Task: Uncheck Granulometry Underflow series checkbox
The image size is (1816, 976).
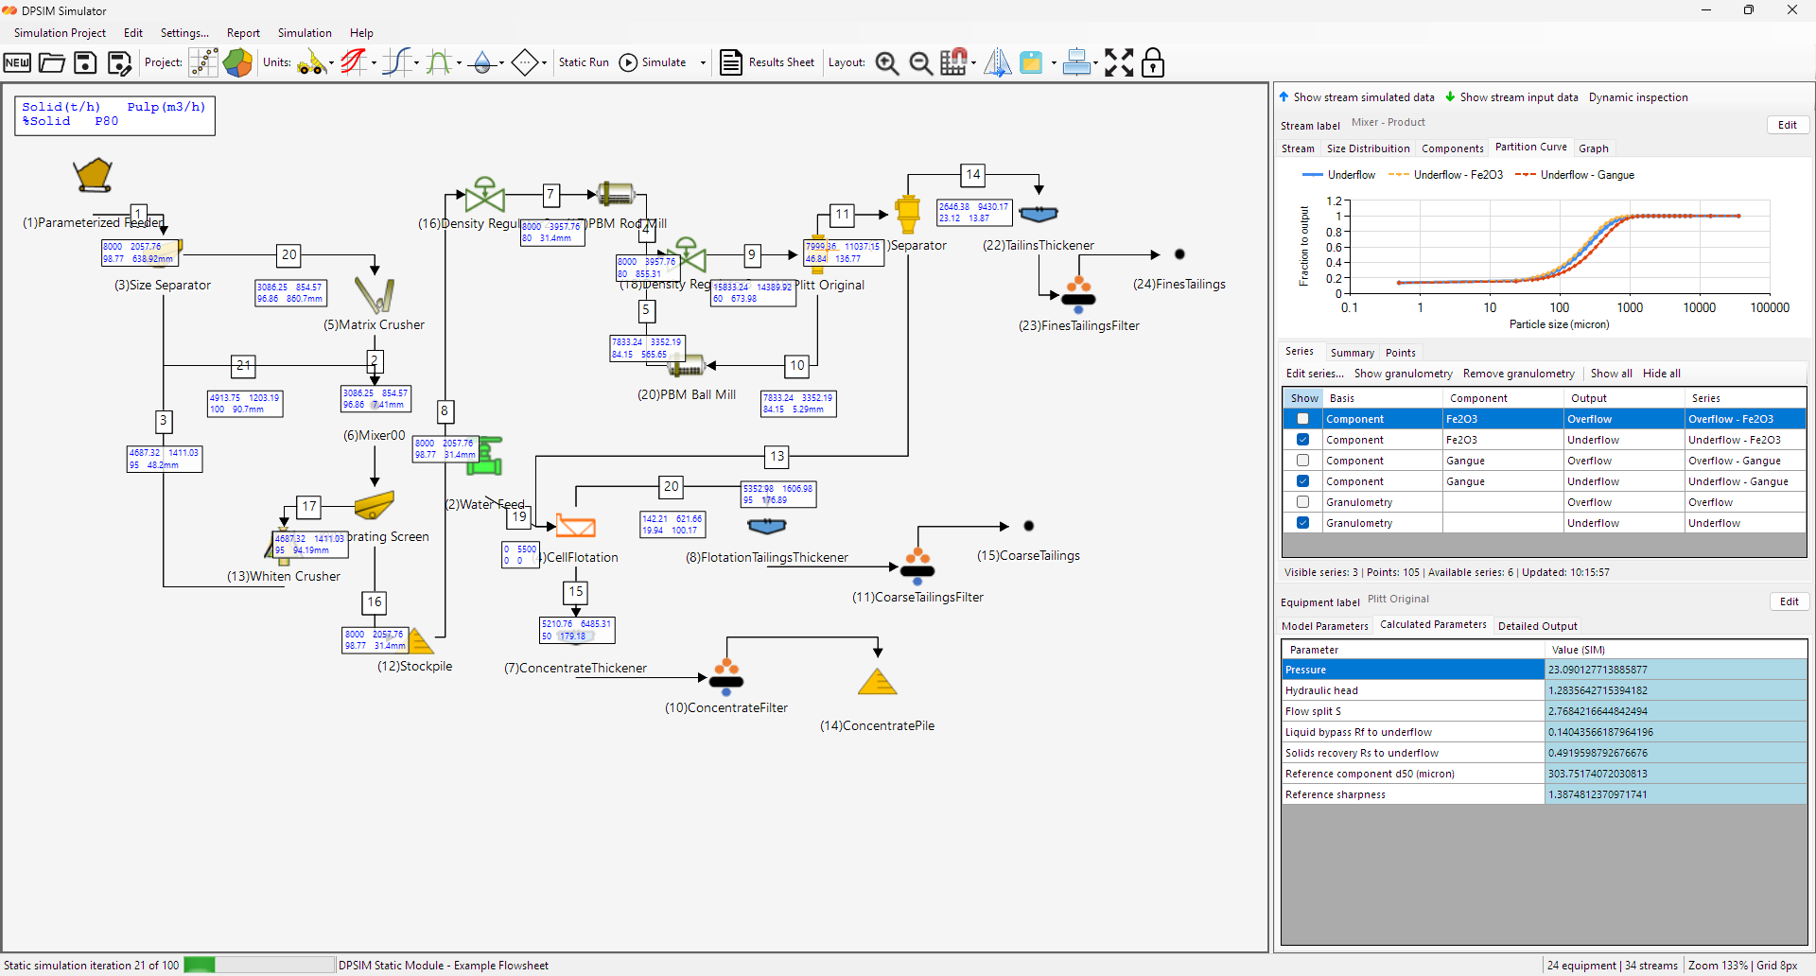Action: [1302, 523]
